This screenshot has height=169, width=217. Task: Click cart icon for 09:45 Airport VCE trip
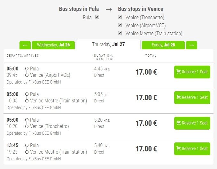(179, 72)
